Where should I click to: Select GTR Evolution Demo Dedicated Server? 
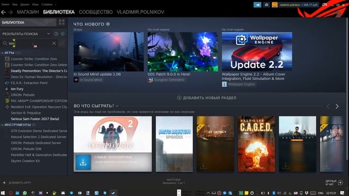tap(39, 131)
